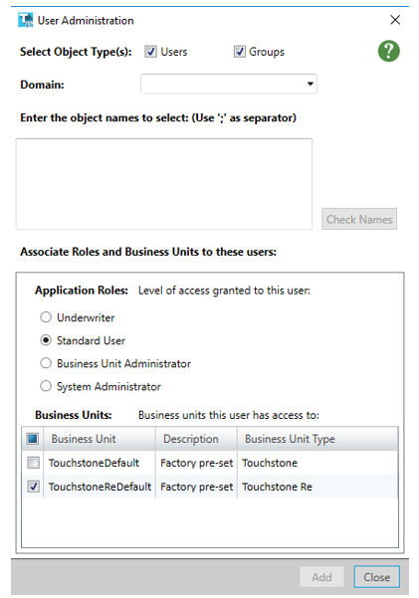This screenshot has height=598, width=419.
Task: Click the Check Names button
Action: (359, 219)
